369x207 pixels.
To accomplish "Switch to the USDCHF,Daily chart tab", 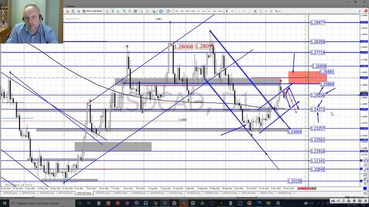I will (103, 193).
